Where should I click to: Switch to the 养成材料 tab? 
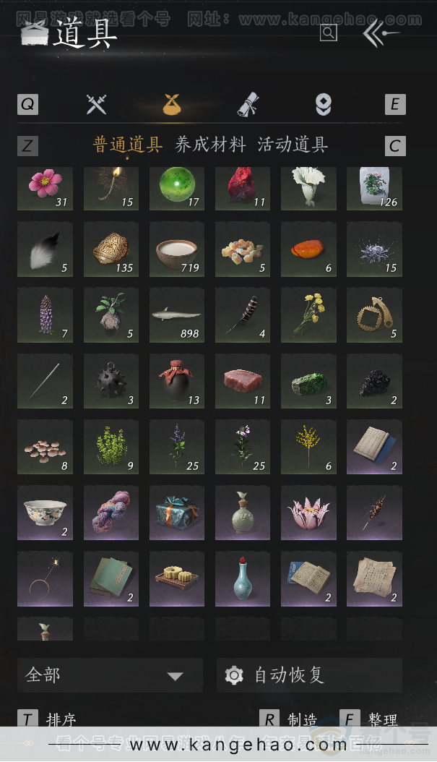tap(210, 145)
